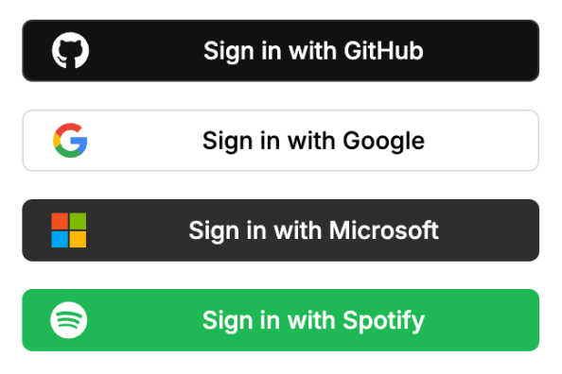Log in via the Microsoft Windows-style icon
This screenshot has height=374, width=562.
click(x=69, y=230)
